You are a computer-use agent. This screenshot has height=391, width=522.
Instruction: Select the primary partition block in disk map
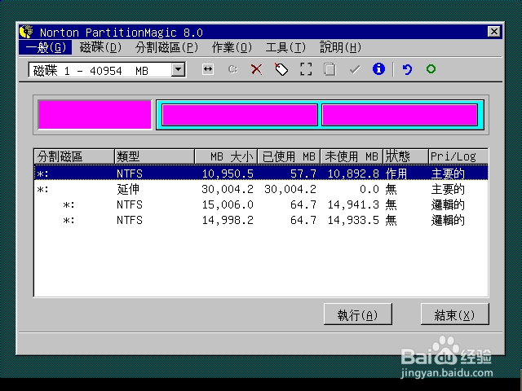[95, 115]
